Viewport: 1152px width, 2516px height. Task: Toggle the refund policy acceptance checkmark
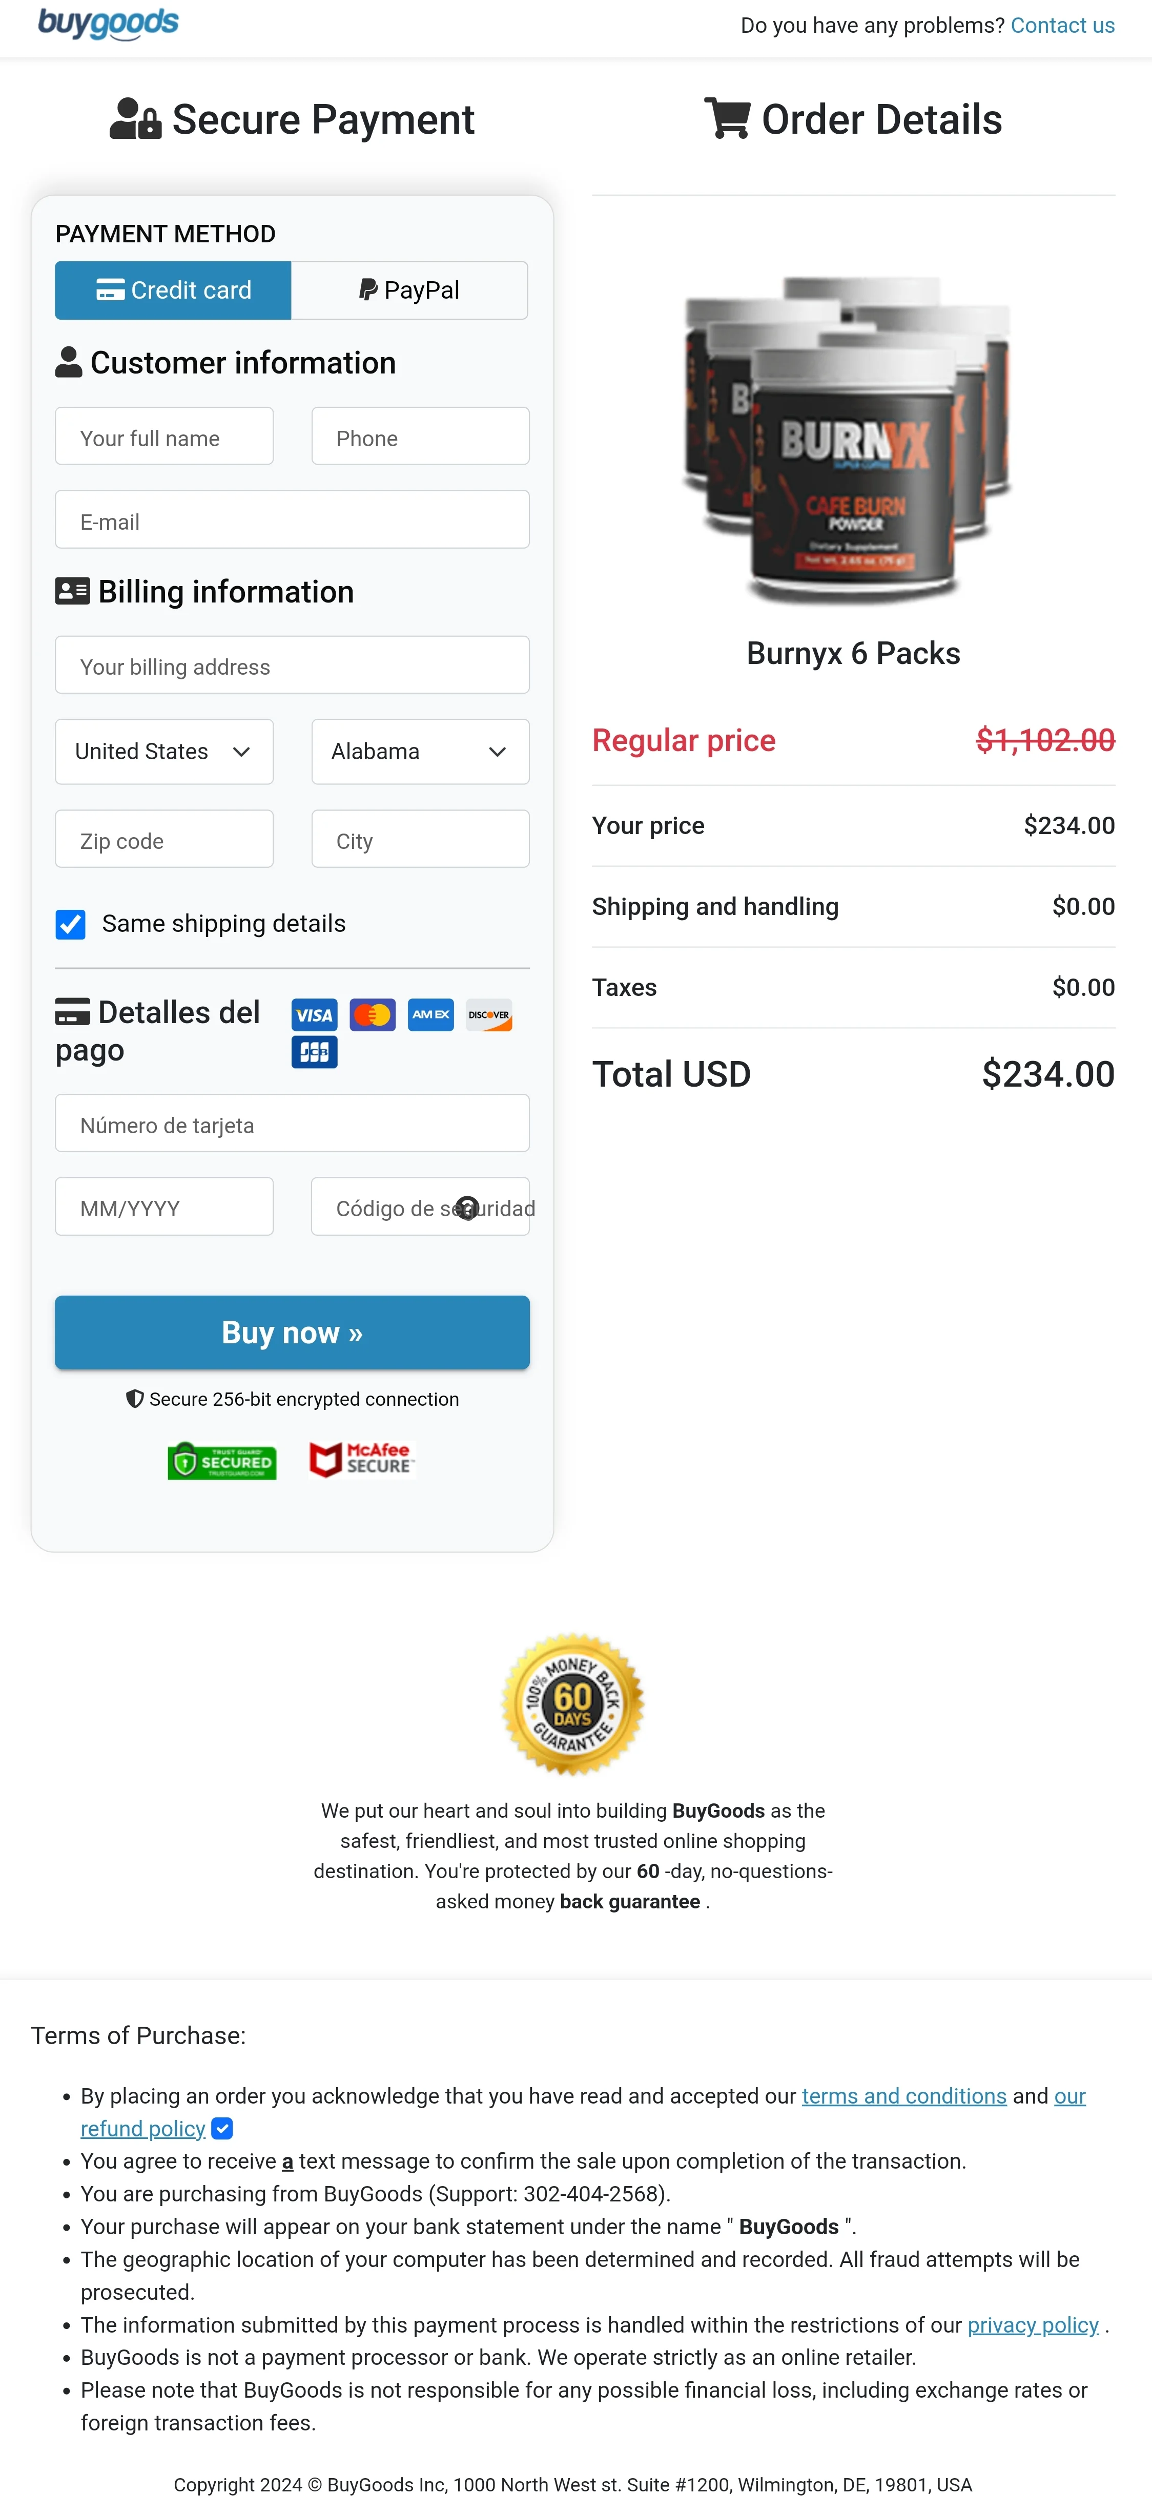[x=223, y=2129]
